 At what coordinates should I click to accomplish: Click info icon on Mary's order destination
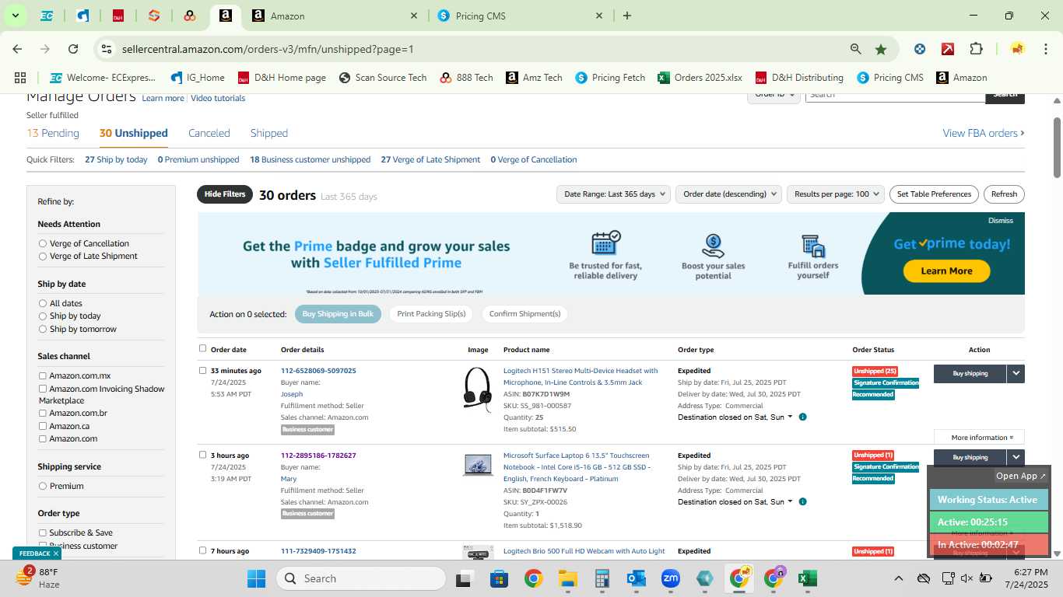pos(803,501)
